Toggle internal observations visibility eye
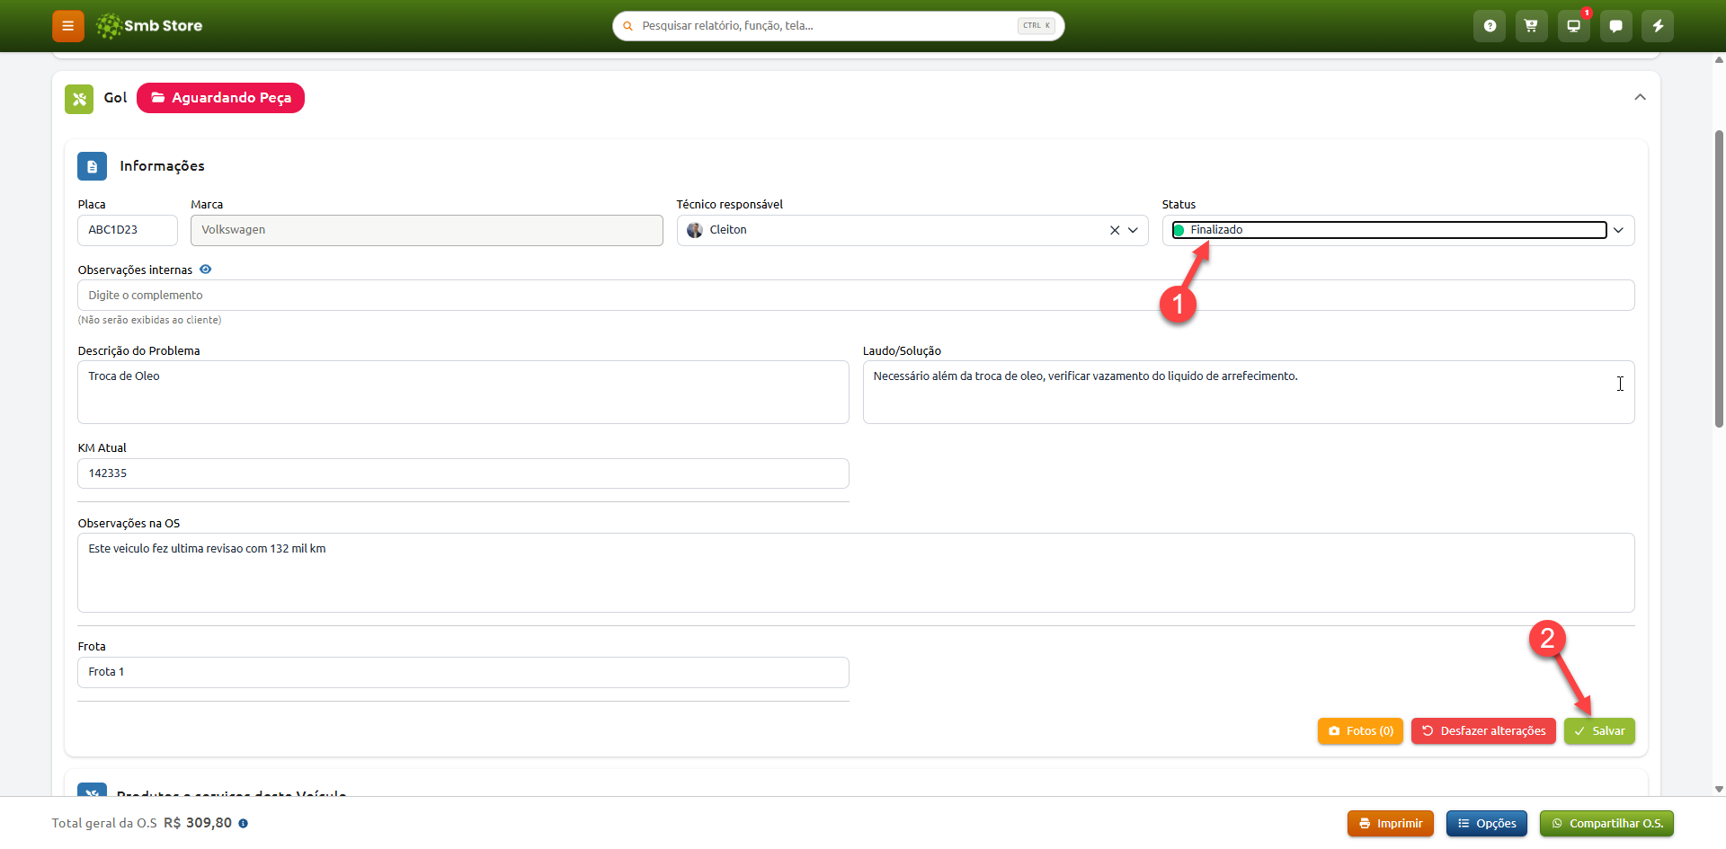The image size is (1726, 849). point(206,270)
